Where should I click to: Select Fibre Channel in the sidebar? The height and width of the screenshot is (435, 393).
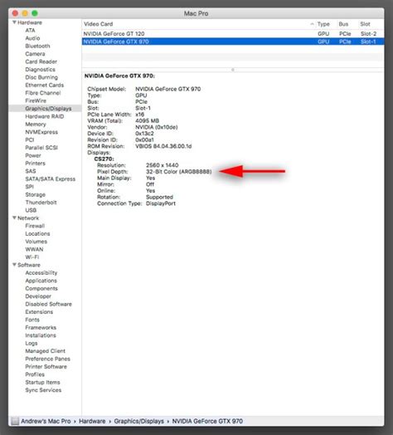pyautogui.click(x=43, y=93)
